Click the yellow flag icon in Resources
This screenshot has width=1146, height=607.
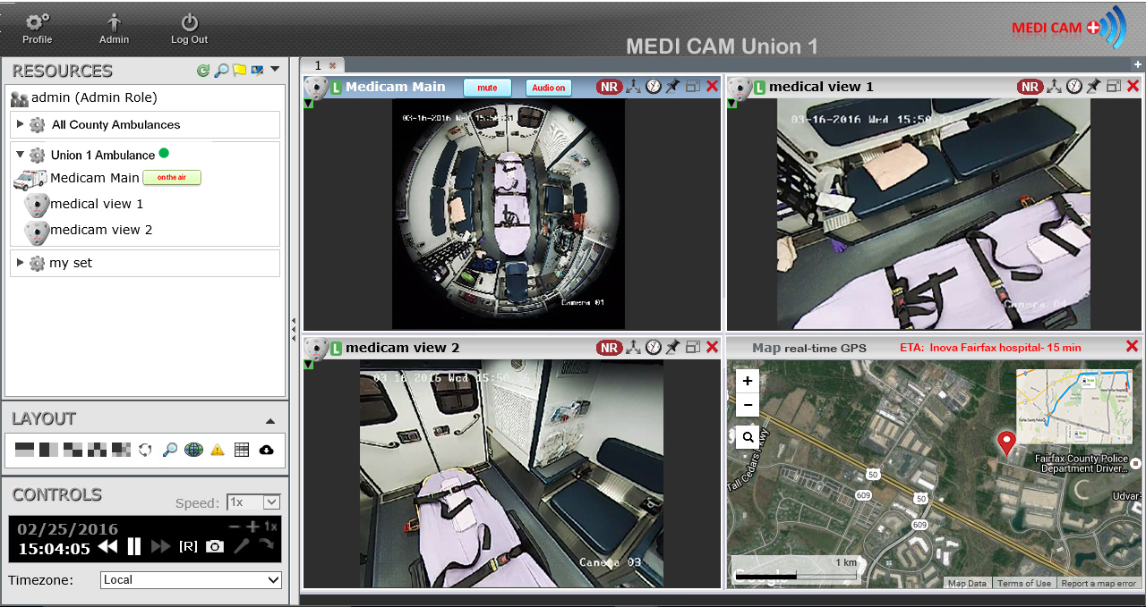239,71
